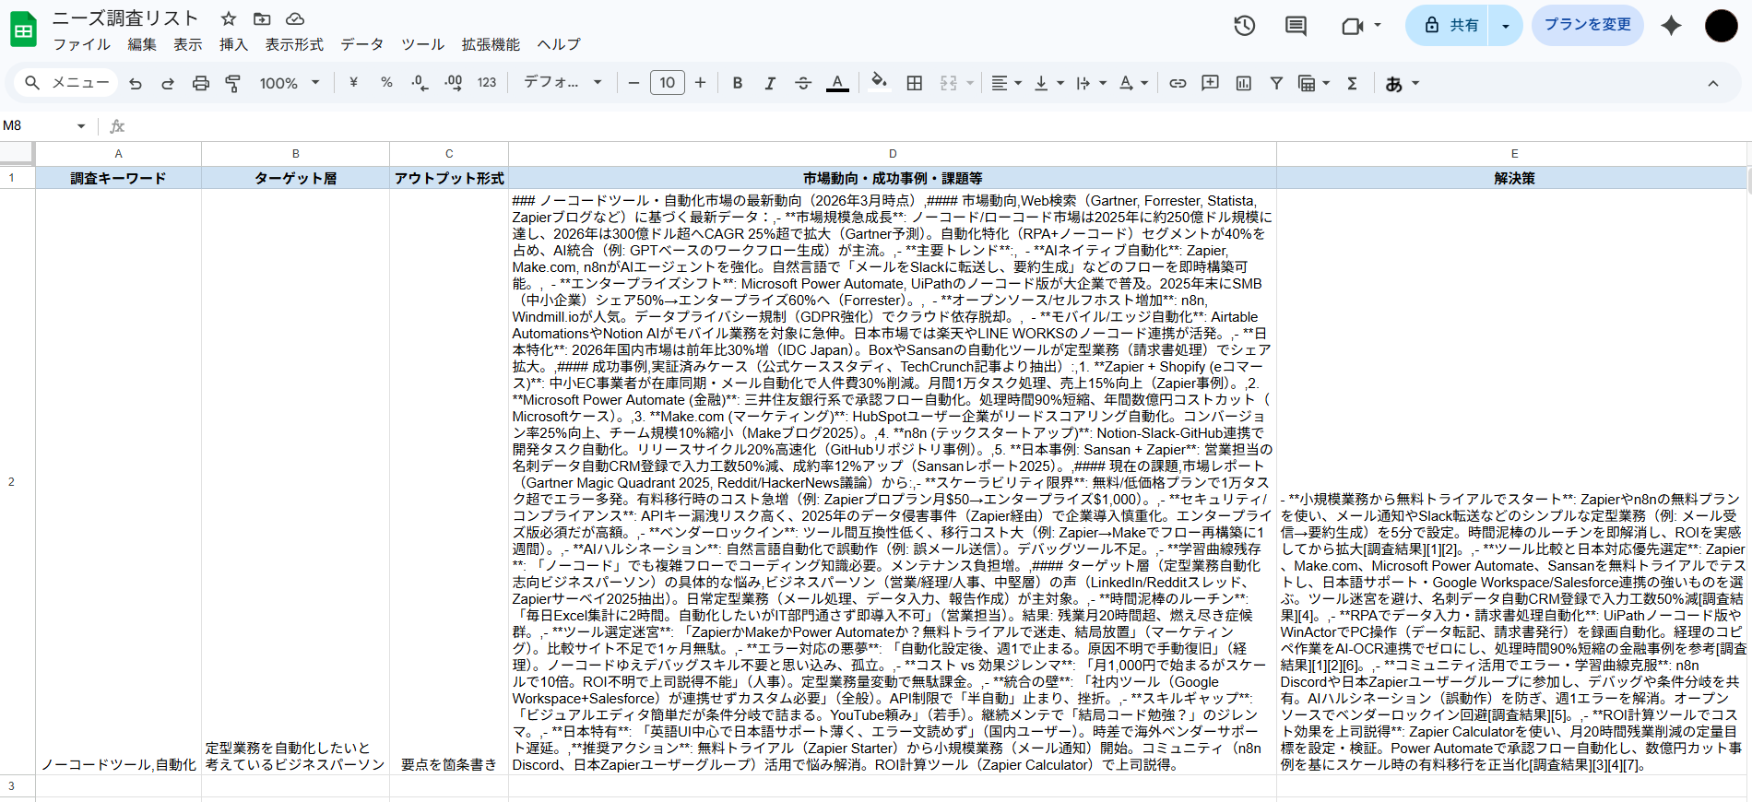Open the functions sigma tool

[1352, 83]
